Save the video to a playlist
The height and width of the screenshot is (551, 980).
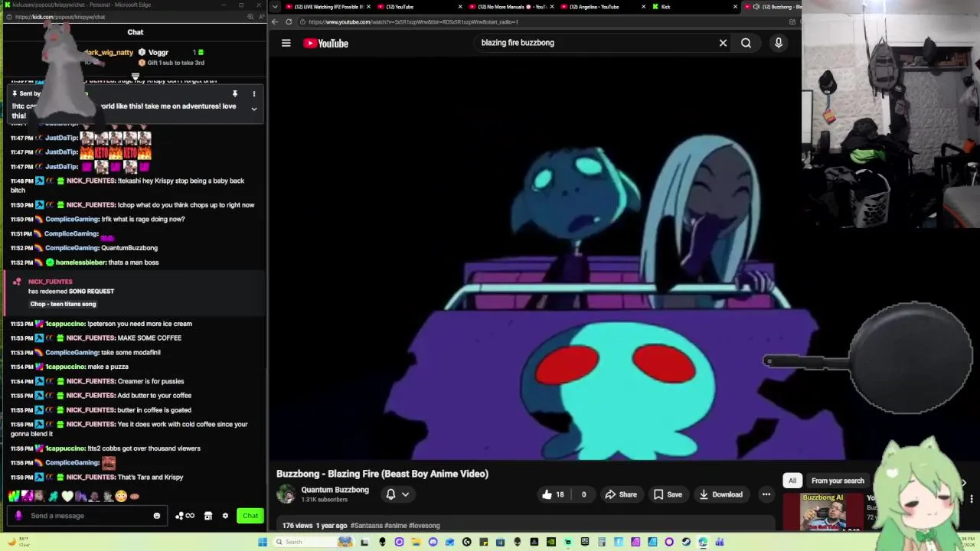coord(668,494)
